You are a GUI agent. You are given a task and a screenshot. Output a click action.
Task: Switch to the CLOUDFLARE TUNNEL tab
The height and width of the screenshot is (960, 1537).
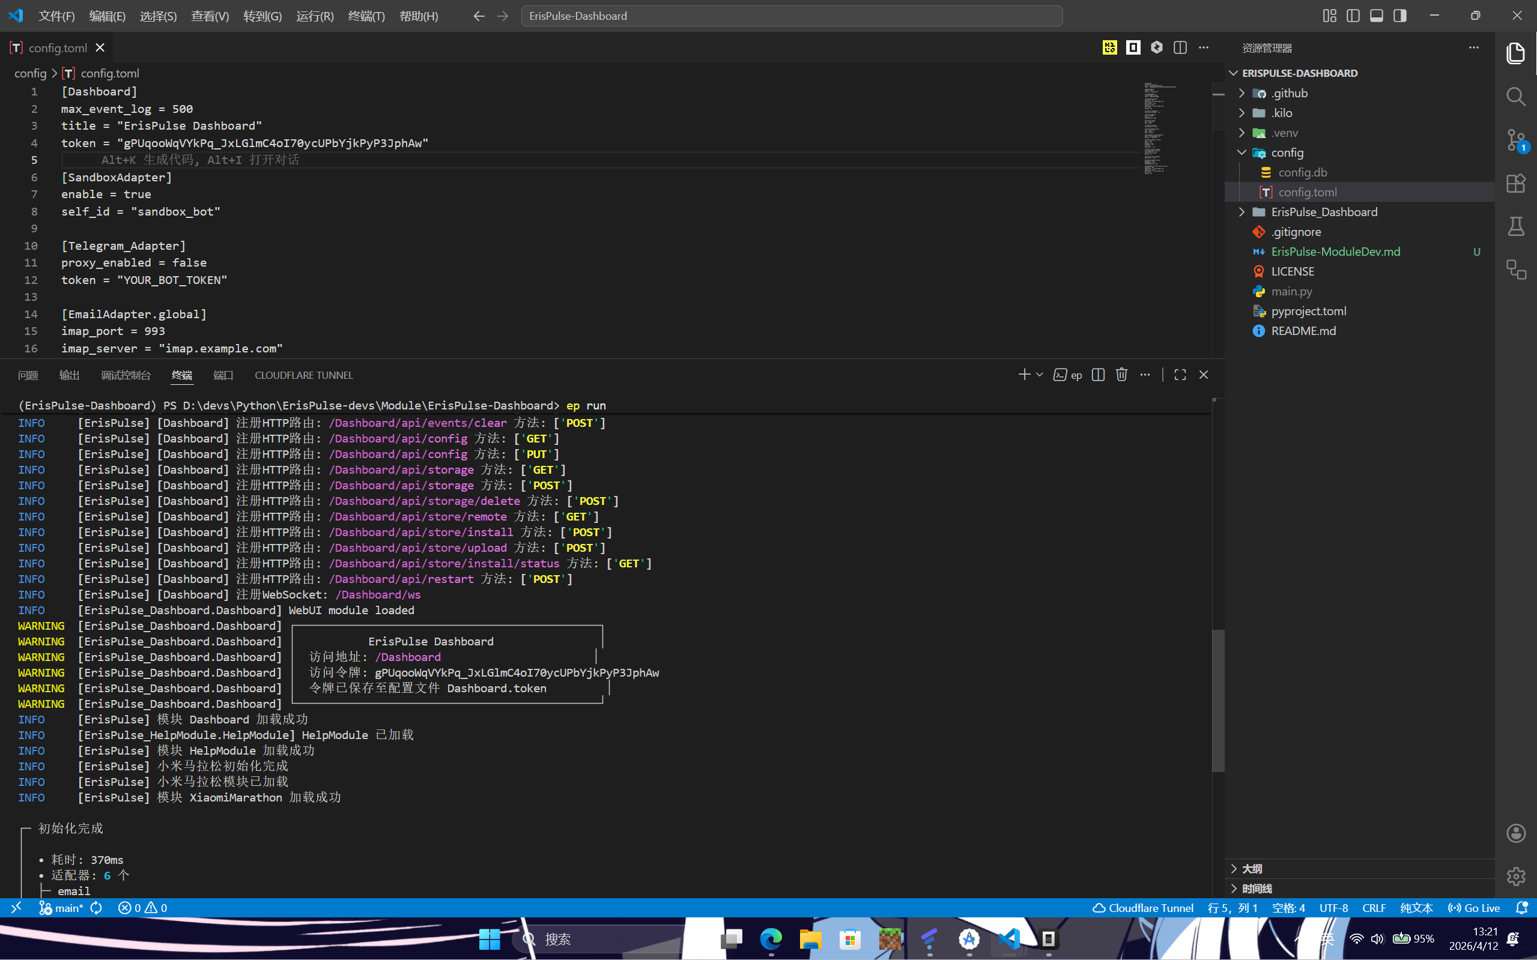[303, 375]
